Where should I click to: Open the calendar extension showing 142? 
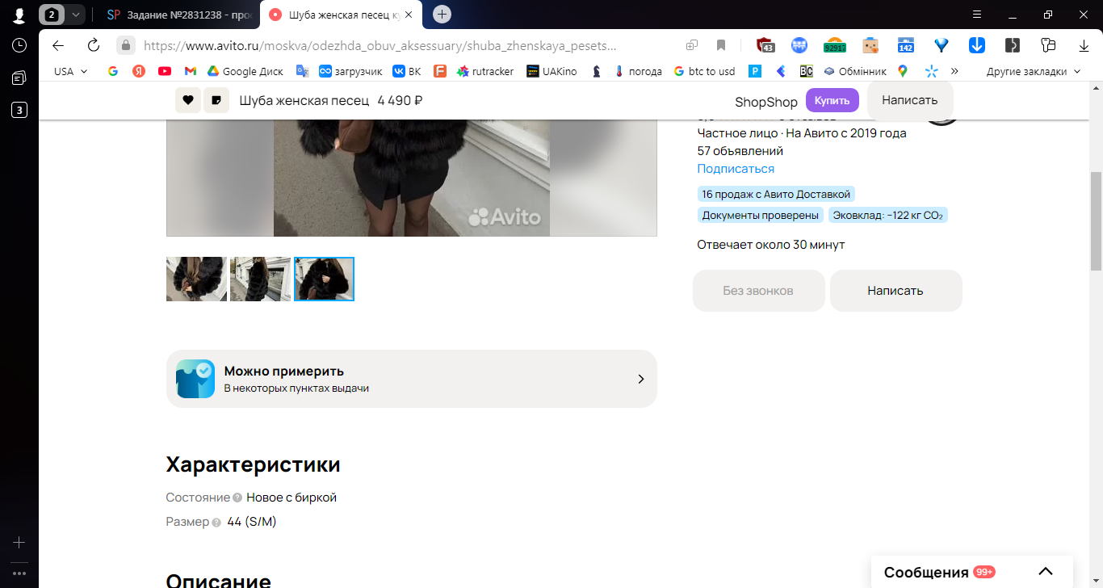pyautogui.click(x=906, y=45)
